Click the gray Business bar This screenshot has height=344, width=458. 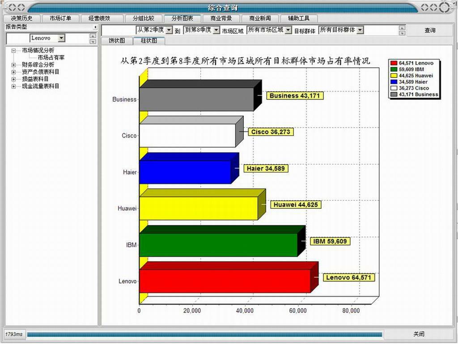[x=197, y=99]
